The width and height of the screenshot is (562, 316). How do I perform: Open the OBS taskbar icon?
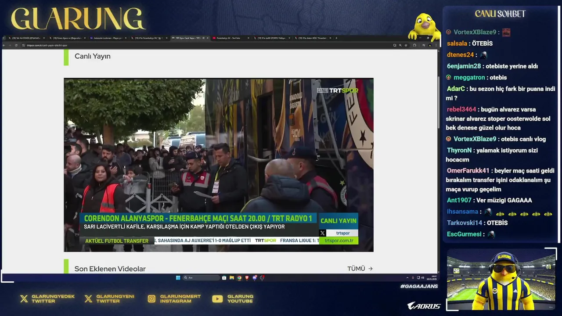262,277
